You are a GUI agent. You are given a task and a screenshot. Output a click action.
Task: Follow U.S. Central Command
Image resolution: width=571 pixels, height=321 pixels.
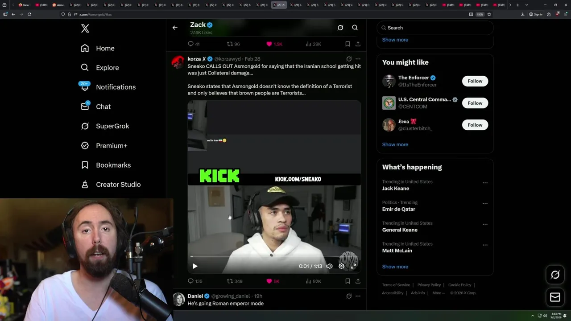pyautogui.click(x=475, y=103)
